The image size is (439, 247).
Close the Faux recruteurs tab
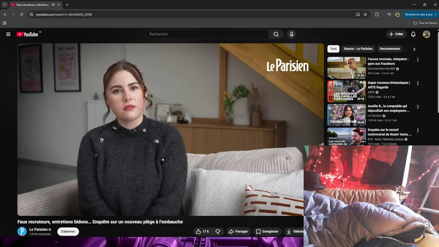tap(59, 5)
